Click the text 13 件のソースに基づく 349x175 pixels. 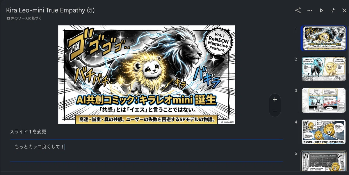24,18
